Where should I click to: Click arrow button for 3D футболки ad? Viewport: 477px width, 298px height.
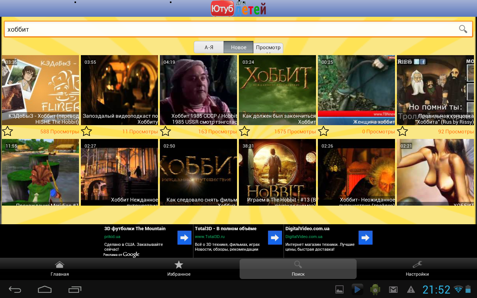[x=184, y=238]
